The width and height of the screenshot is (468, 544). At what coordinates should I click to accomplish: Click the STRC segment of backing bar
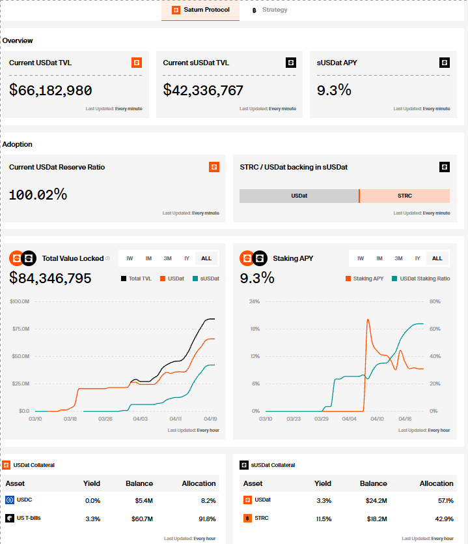click(x=405, y=196)
